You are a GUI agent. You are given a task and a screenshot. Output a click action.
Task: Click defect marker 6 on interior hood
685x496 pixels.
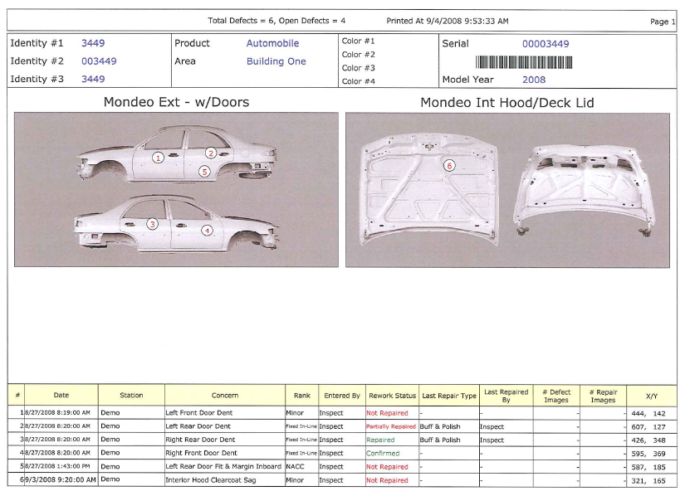click(449, 165)
